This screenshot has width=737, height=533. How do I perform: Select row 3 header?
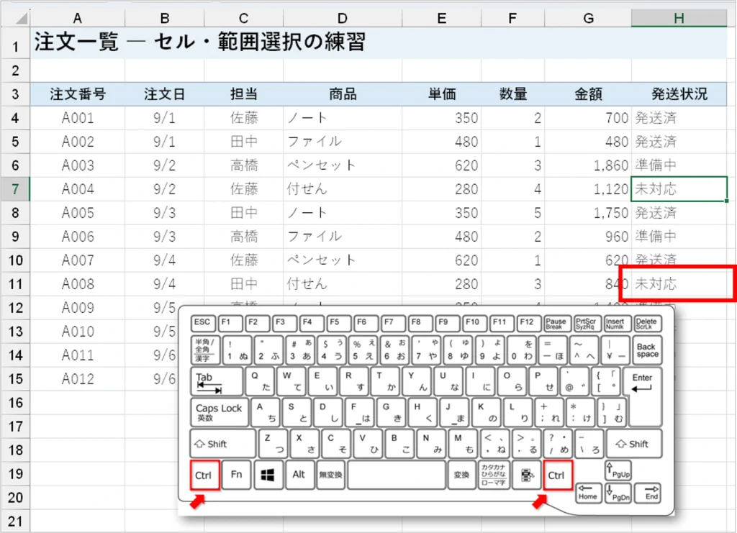tap(16, 94)
